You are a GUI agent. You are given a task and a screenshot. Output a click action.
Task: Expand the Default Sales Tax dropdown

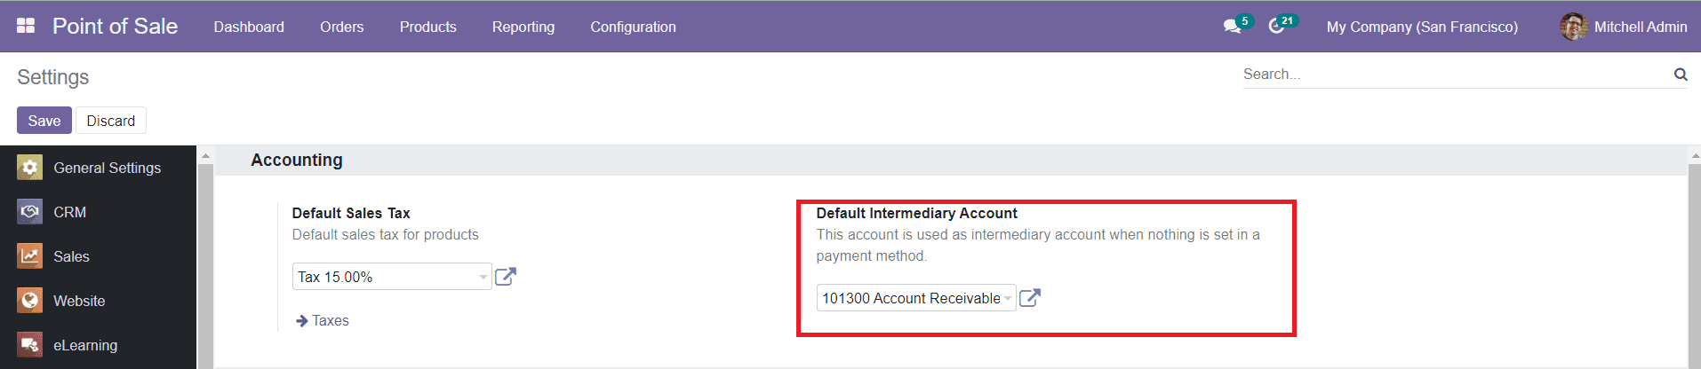483,277
